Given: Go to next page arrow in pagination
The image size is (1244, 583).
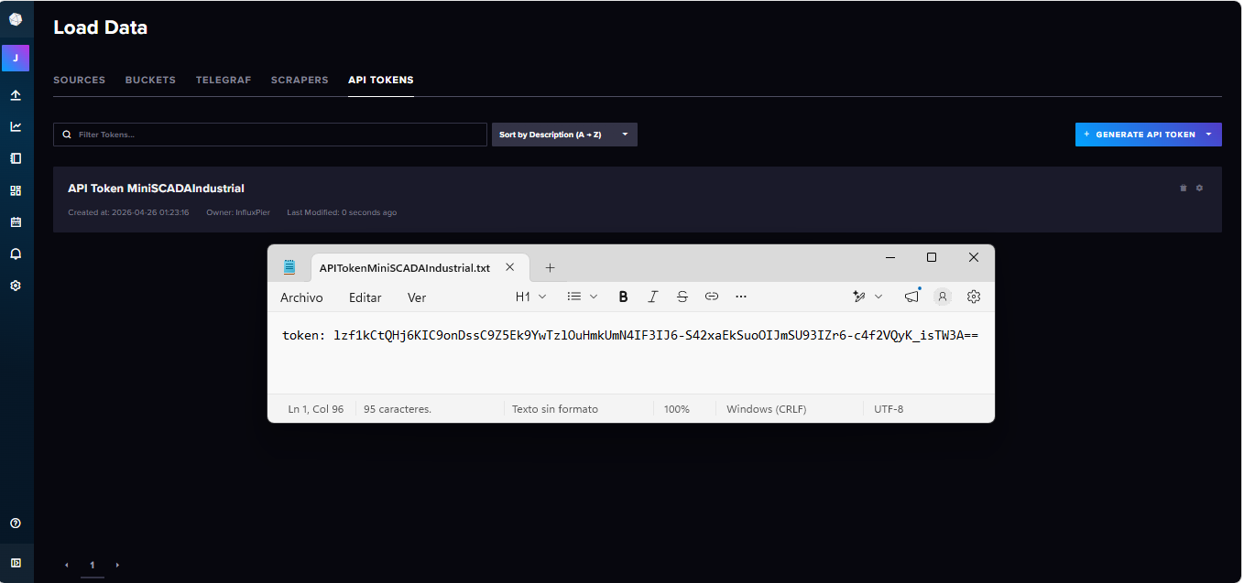Looking at the screenshot, I should pyautogui.click(x=117, y=566).
